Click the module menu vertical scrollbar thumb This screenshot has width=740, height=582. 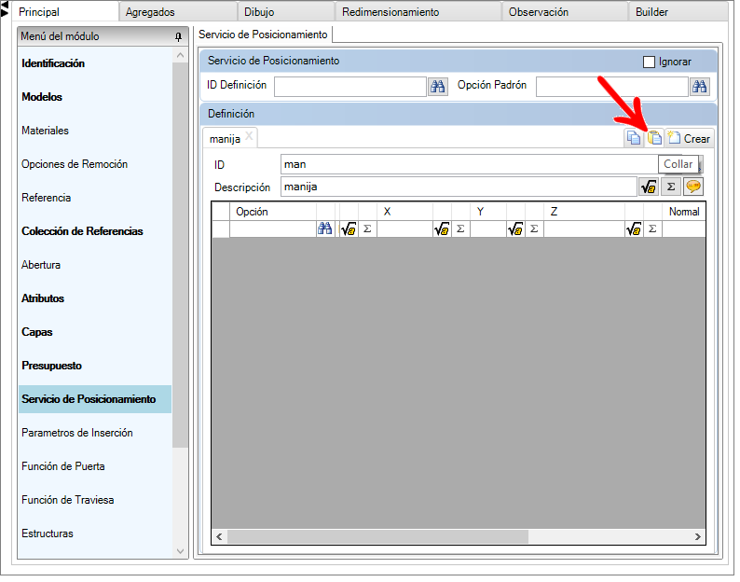click(x=180, y=256)
